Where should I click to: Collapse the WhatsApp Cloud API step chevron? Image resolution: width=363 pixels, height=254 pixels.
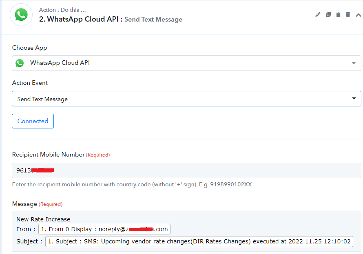(x=359, y=15)
